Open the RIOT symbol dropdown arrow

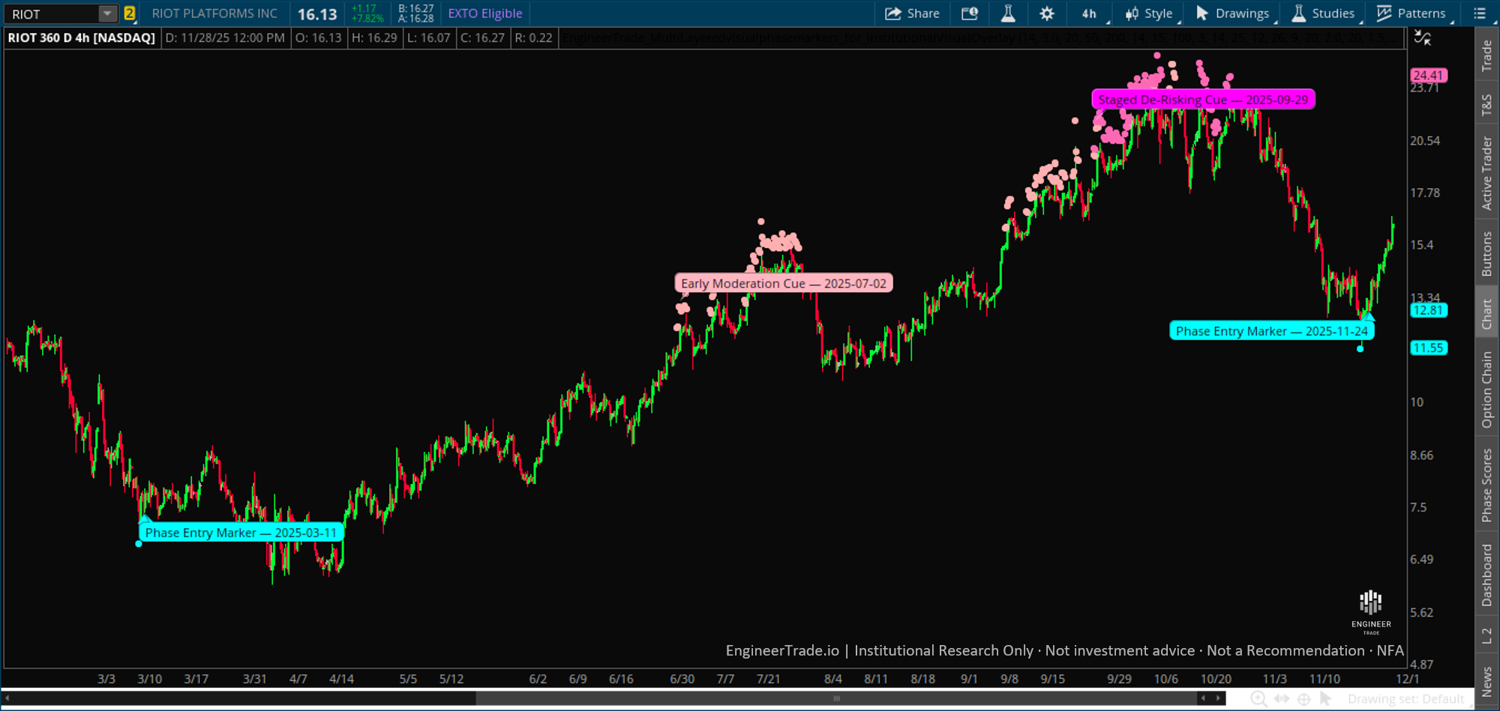tap(108, 13)
